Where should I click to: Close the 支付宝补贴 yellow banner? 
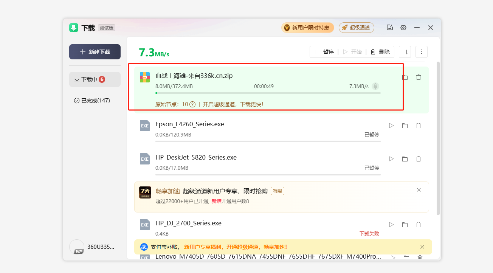pyautogui.click(x=422, y=247)
